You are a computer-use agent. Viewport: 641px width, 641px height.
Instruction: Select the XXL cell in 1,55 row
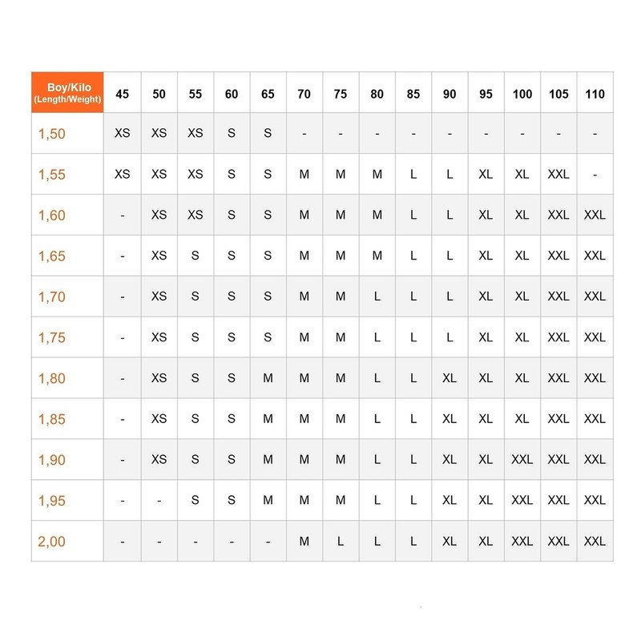(558, 174)
